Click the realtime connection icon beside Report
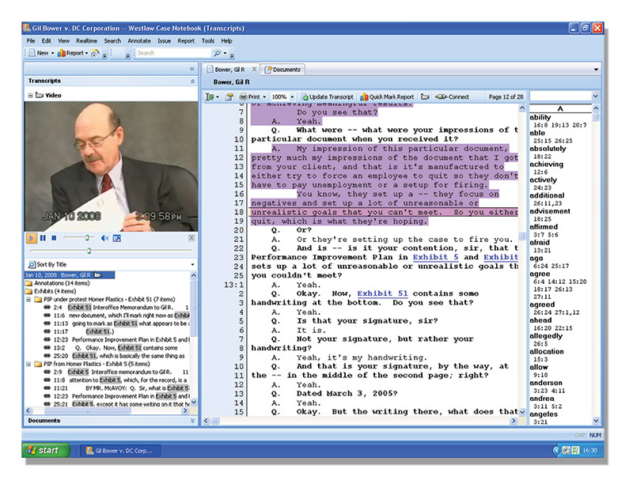The width and height of the screenshot is (633, 484). [95, 53]
